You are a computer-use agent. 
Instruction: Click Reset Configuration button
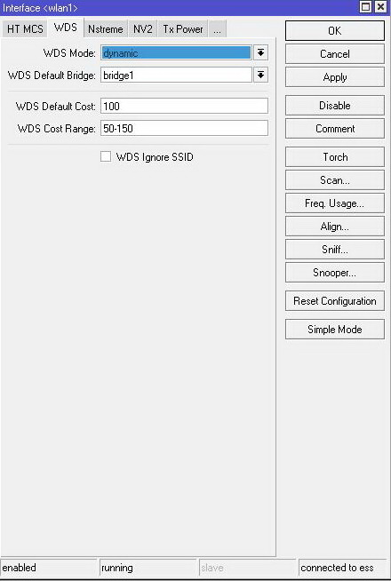pyautogui.click(x=335, y=301)
